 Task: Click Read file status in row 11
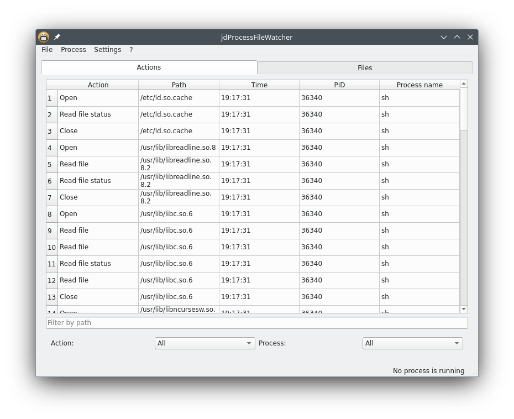98,264
